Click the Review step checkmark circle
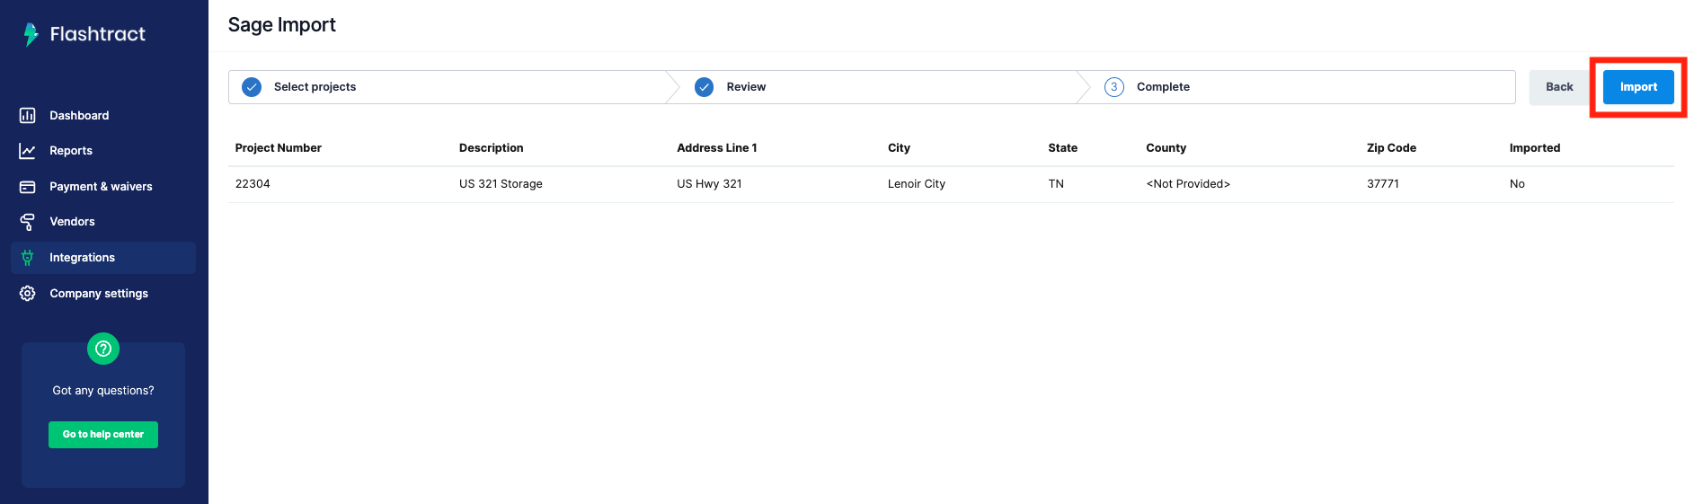The image size is (1694, 504). pos(705,87)
